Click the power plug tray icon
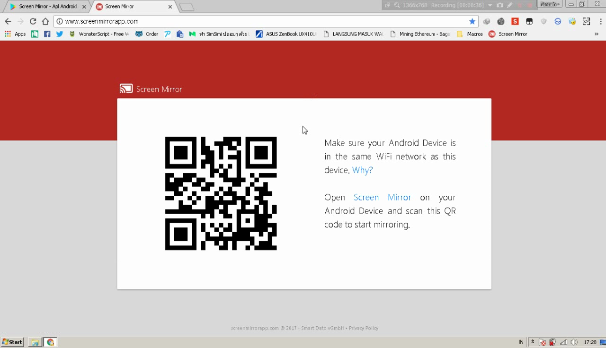Image resolution: width=606 pixels, height=348 pixels. click(553, 342)
